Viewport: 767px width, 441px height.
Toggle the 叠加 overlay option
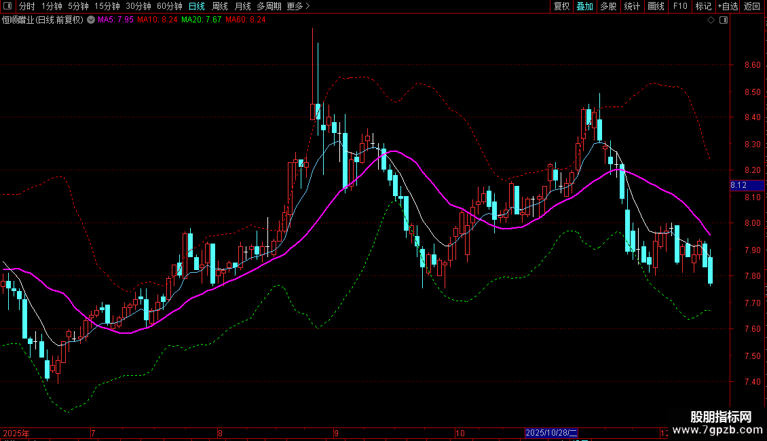584,6
